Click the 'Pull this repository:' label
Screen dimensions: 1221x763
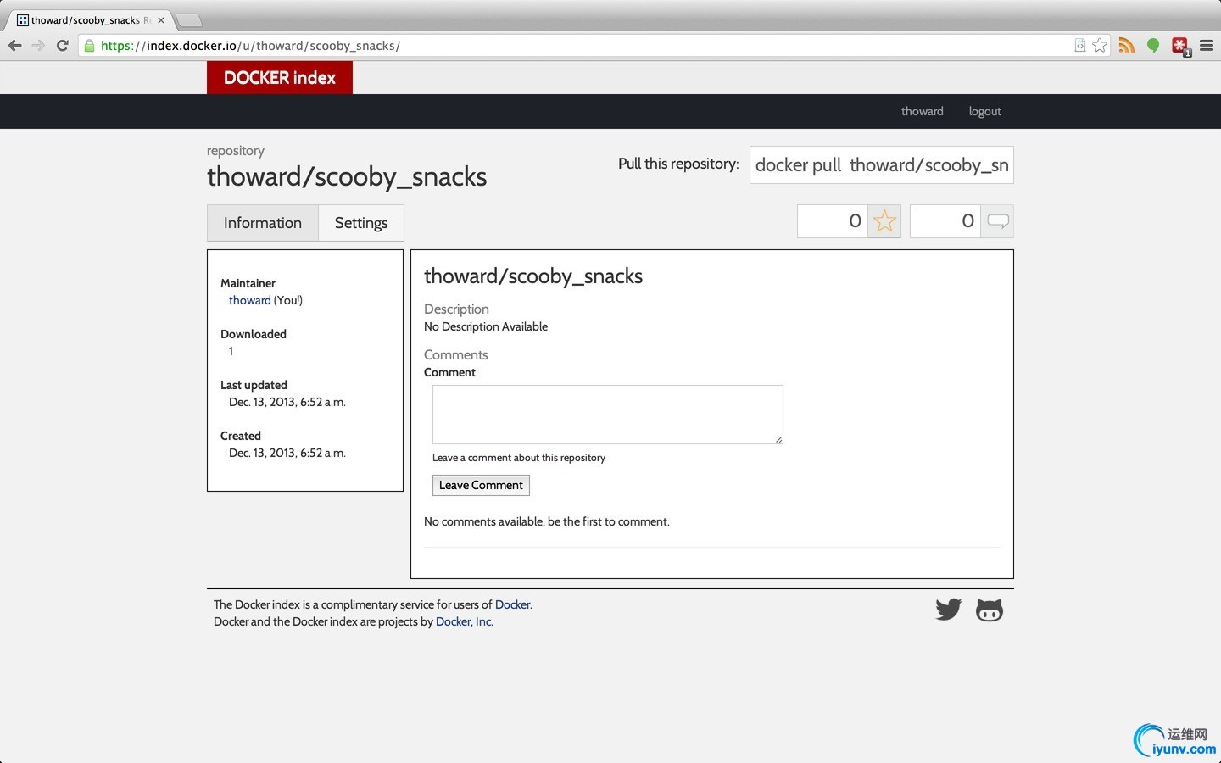click(678, 164)
